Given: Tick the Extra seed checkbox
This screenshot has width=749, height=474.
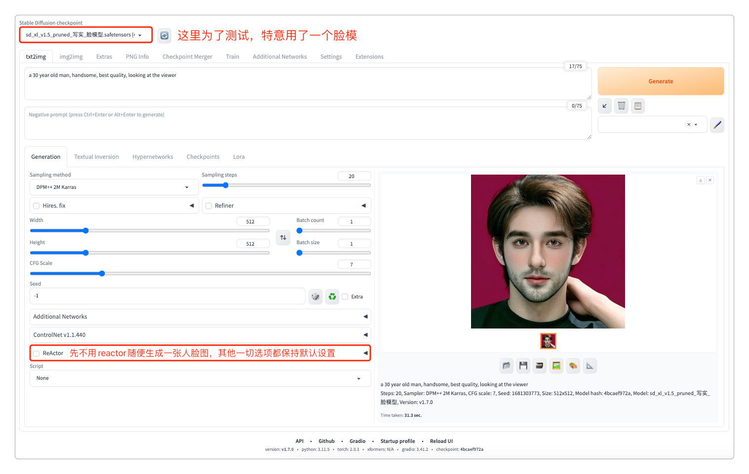Looking at the screenshot, I should (345, 296).
